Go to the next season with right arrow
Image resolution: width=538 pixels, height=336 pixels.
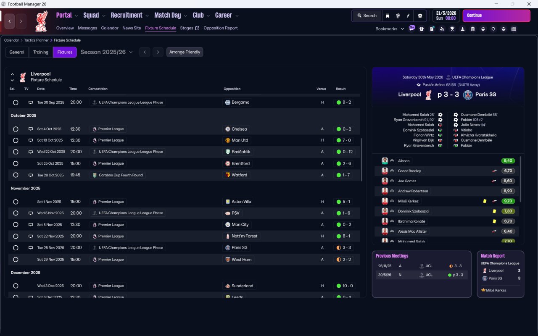pyautogui.click(x=158, y=52)
